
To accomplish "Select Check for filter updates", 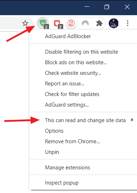I will point(72,94).
